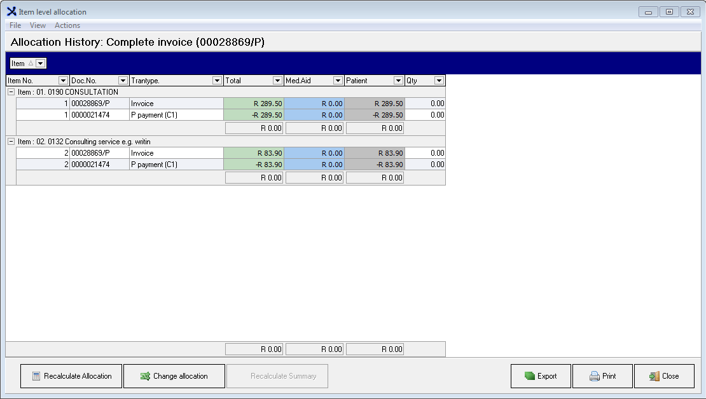Click the door icon on Close button
The height and width of the screenshot is (399, 706).
pyautogui.click(x=654, y=376)
